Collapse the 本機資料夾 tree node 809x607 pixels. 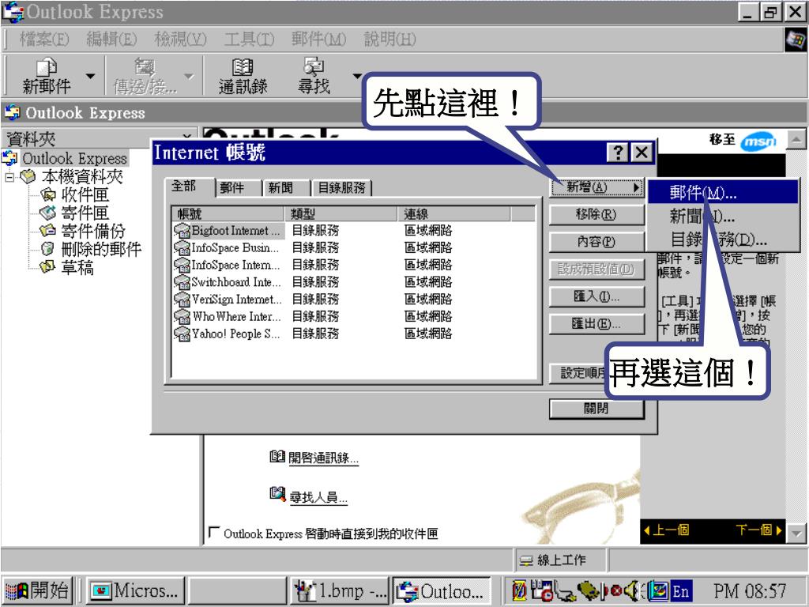9,177
